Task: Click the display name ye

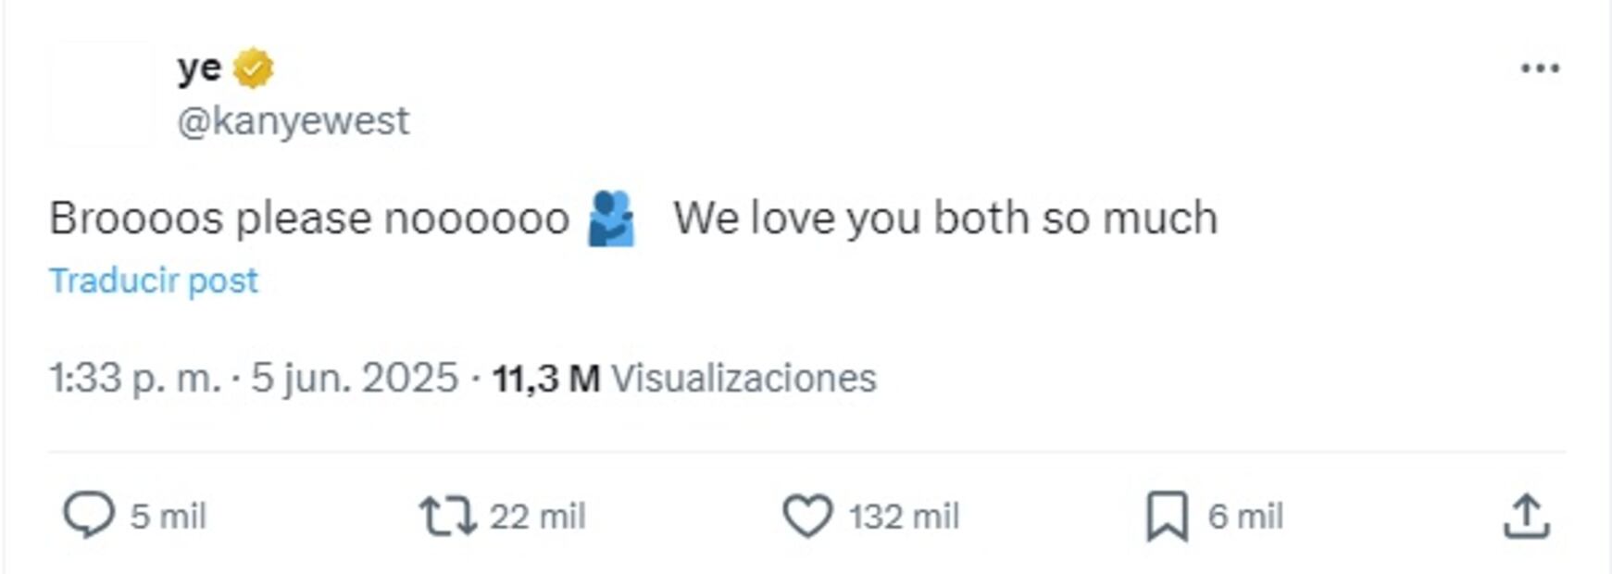Action: click(x=199, y=69)
